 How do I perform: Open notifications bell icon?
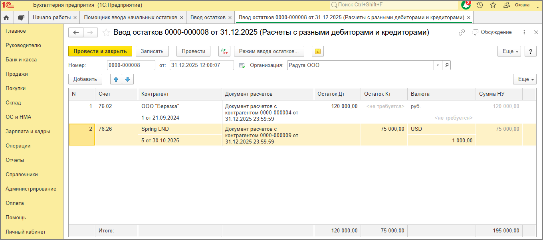click(466, 5)
